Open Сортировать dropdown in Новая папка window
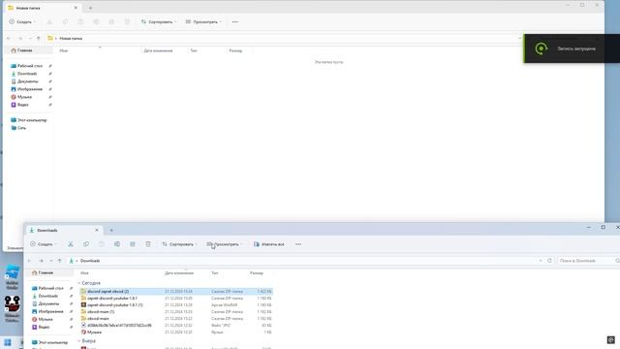The width and height of the screenshot is (620, 349). (159, 21)
